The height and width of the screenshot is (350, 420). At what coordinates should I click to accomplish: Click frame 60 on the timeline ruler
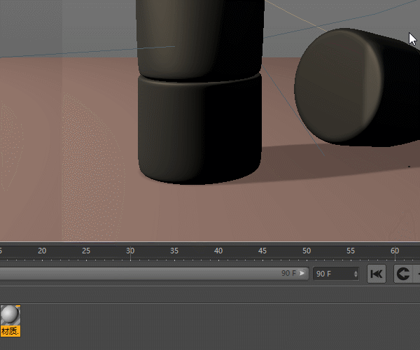tap(395, 255)
